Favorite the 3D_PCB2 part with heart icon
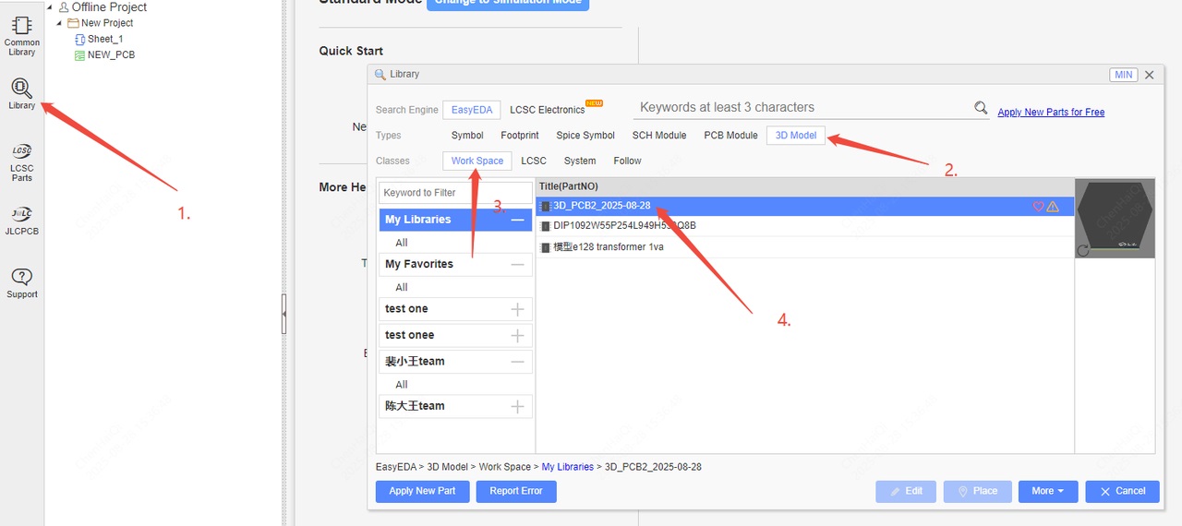Viewport: 1182px width, 526px height. coord(1038,207)
